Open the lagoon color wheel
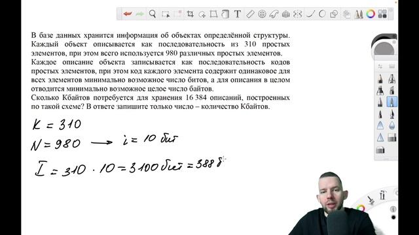 [361, 208]
